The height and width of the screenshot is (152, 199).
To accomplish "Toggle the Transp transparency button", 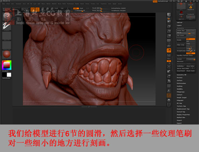I will [x=169, y=91].
